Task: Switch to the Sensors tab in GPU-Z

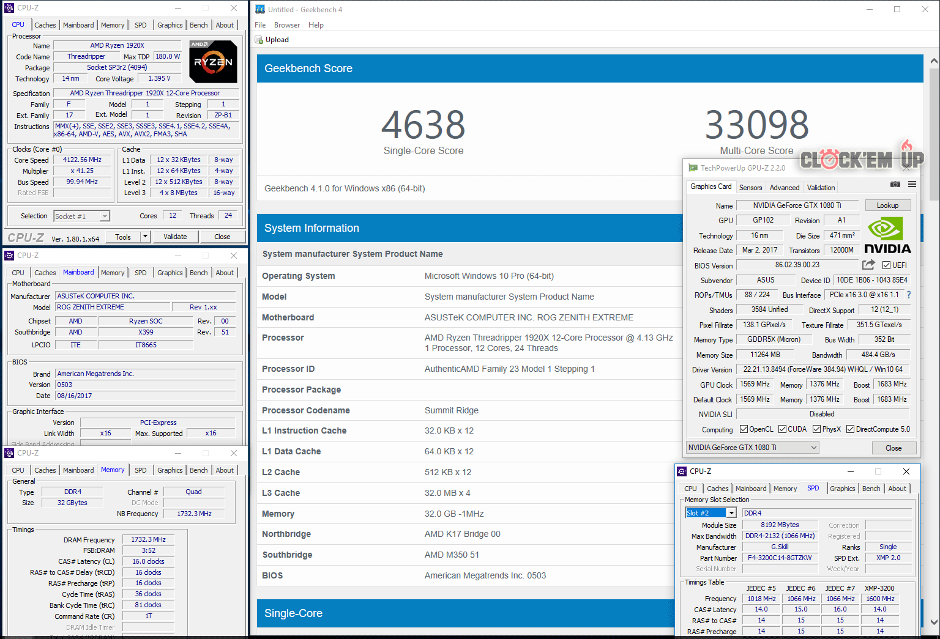Action: click(x=750, y=188)
